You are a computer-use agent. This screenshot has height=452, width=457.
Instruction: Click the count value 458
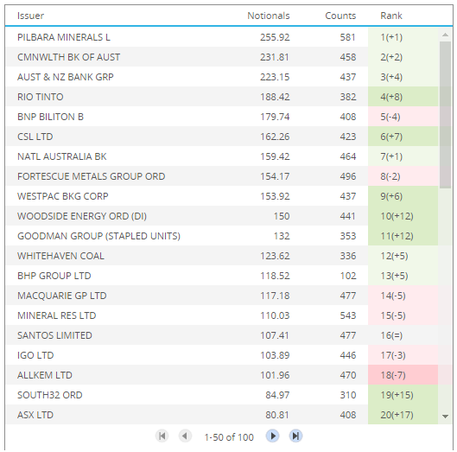(x=347, y=57)
